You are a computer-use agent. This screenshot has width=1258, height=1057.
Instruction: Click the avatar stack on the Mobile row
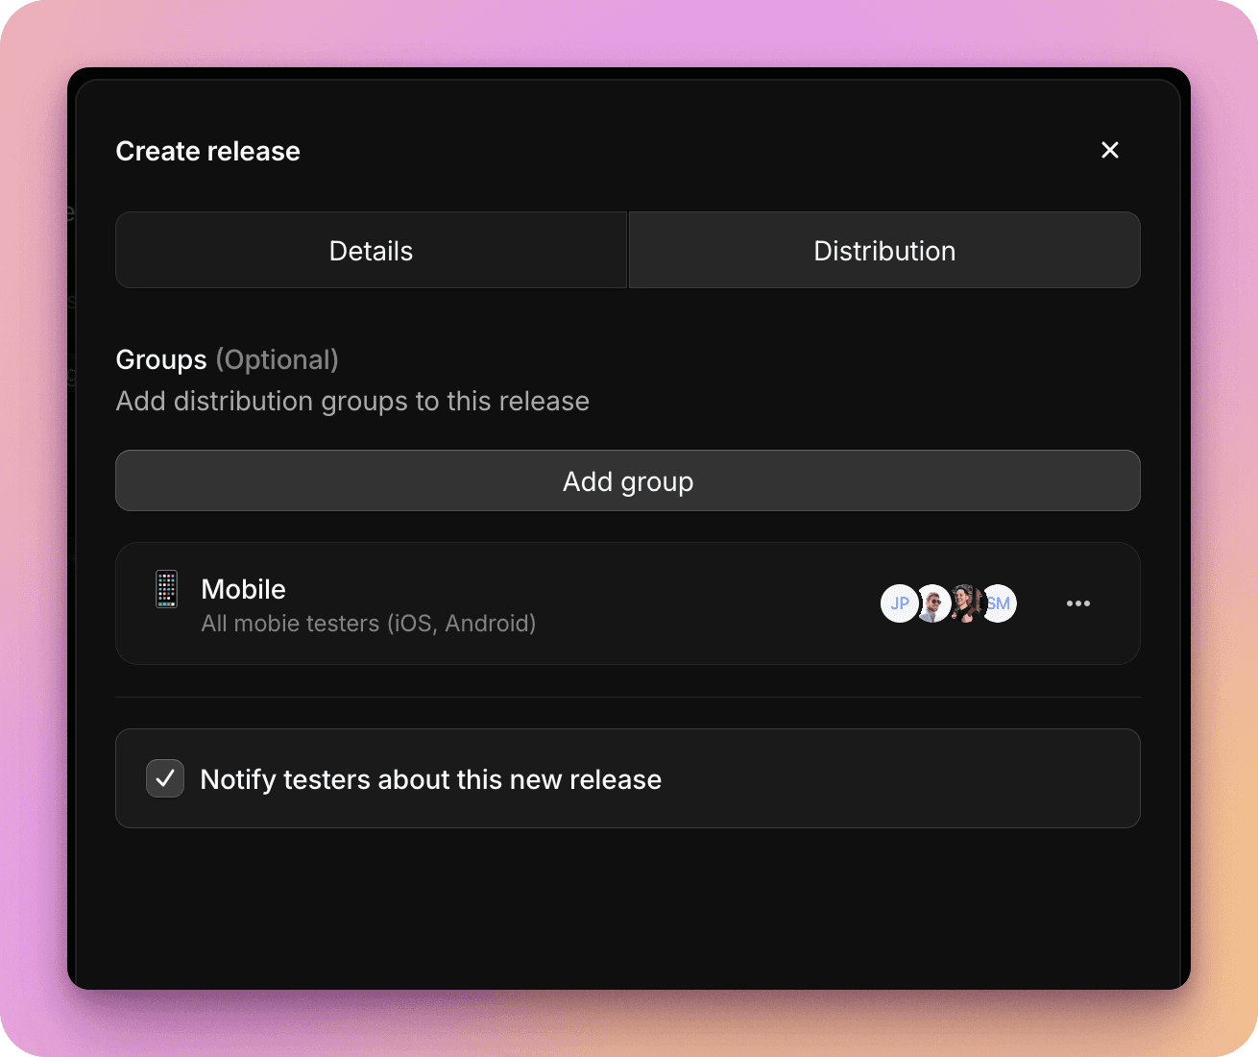(x=949, y=603)
